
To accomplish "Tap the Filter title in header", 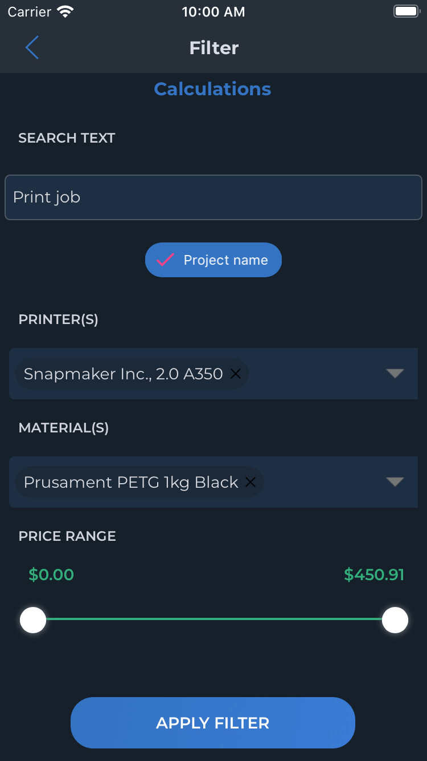I will [x=214, y=48].
